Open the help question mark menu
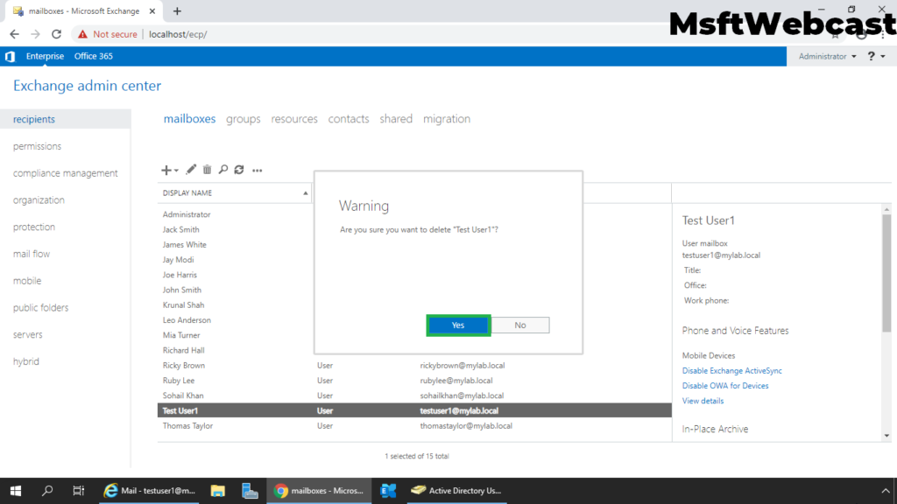This screenshot has height=504, width=897. (876, 56)
